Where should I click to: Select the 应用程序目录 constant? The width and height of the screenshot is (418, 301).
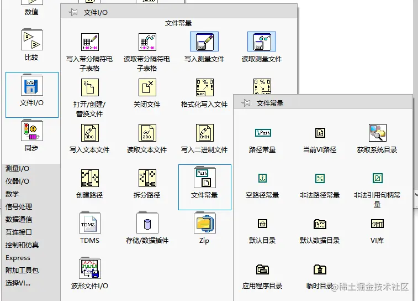(x=263, y=269)
